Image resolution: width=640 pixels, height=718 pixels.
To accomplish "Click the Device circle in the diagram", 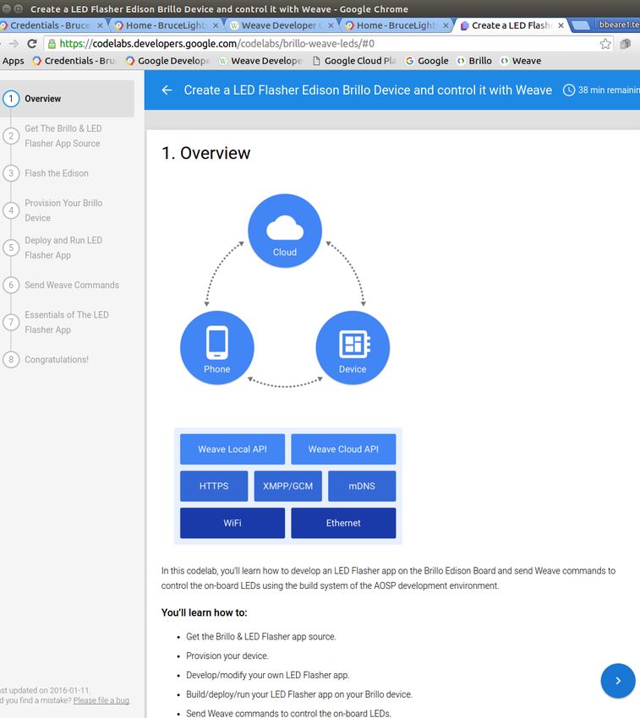I will (x=353, y=347).
